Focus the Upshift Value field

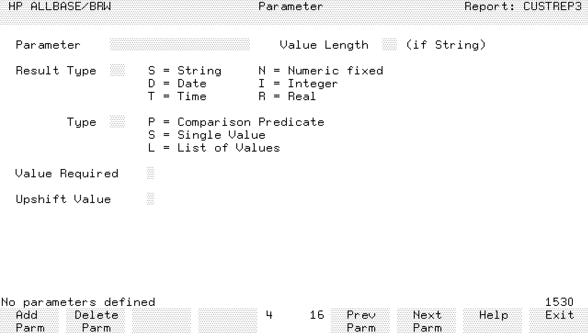tap(150, 199)
